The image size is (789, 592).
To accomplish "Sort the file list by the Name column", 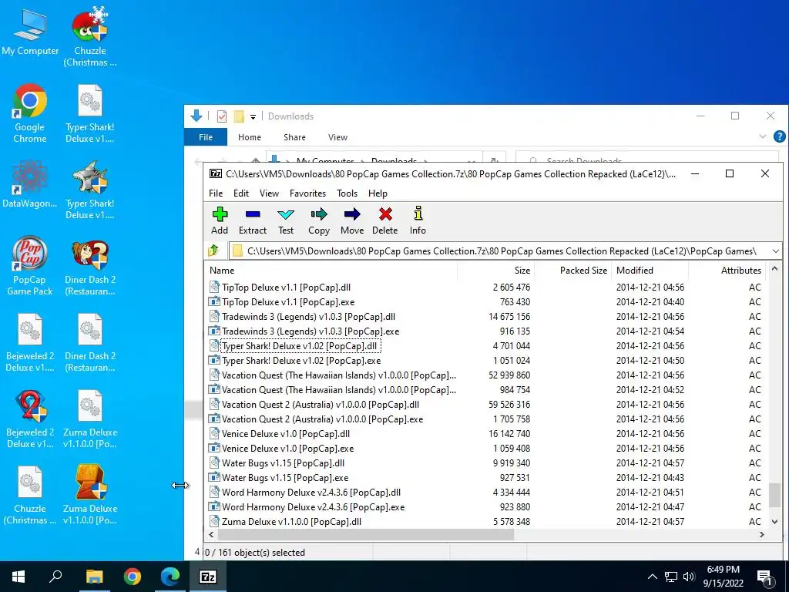I will (331, 271).
